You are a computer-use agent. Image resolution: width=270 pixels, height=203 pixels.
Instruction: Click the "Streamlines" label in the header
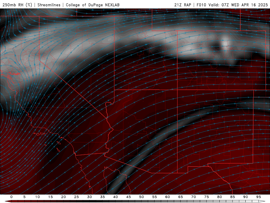49,5
